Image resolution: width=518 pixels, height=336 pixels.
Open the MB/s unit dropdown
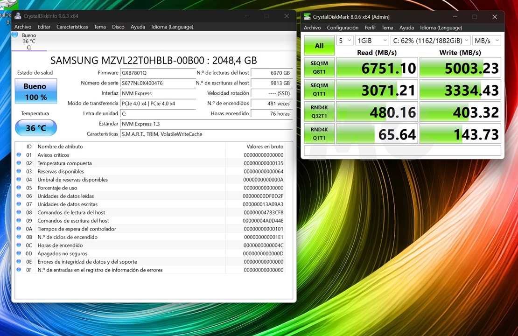486,41
